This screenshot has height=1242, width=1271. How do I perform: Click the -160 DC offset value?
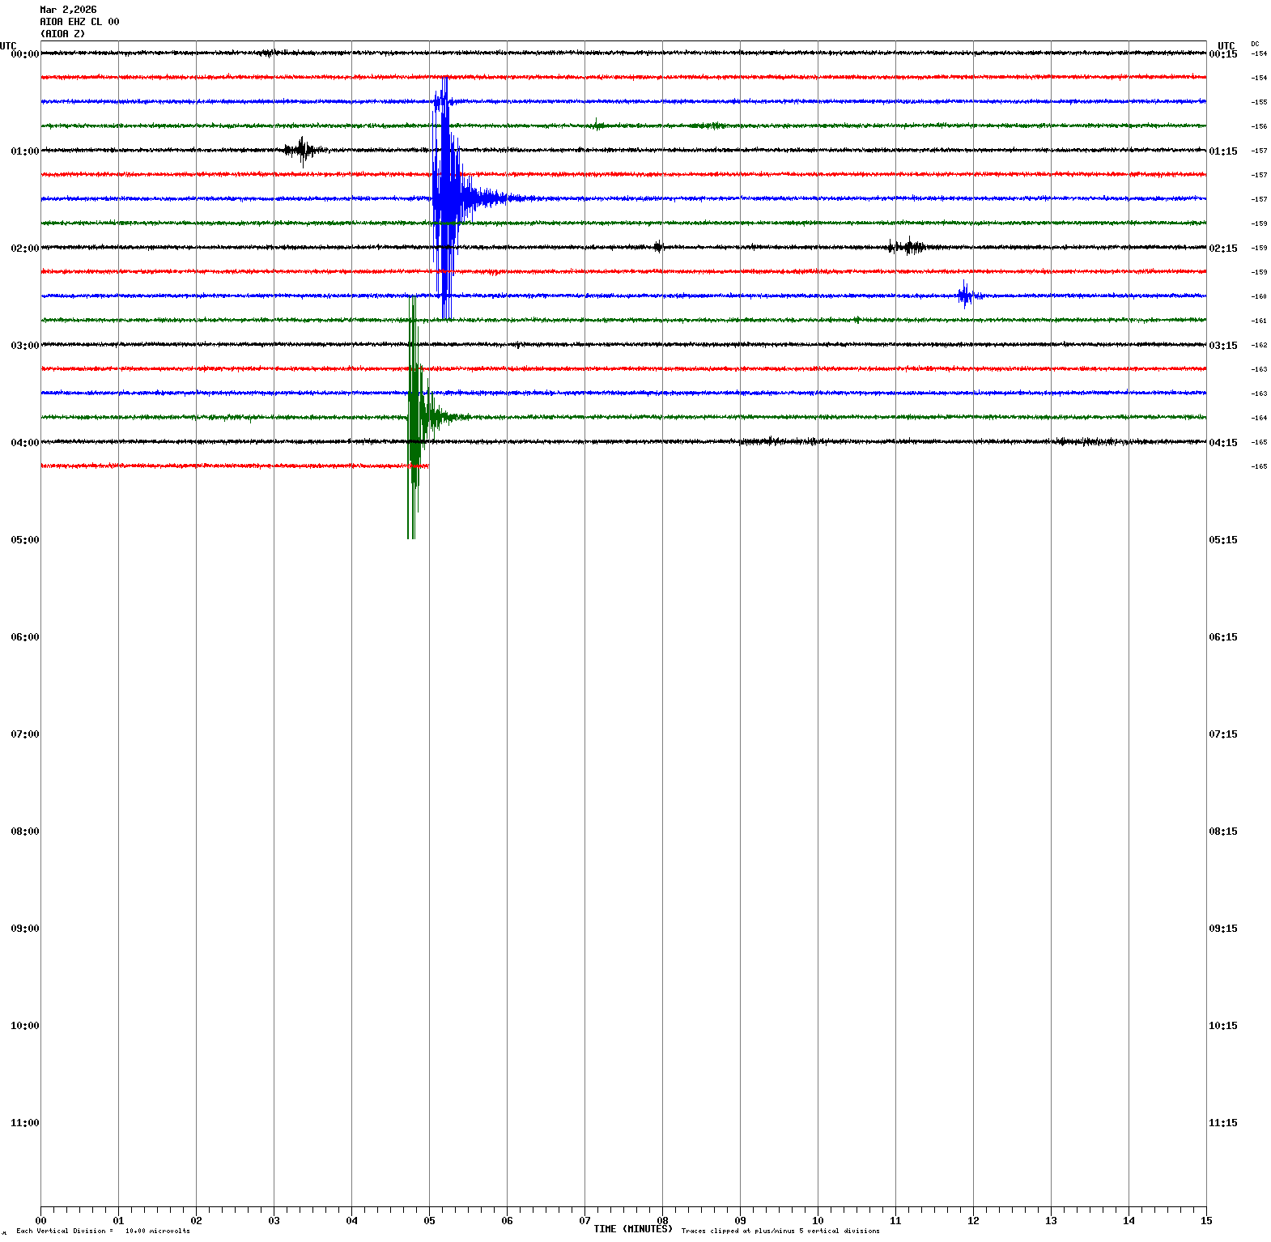(1259, 296)
